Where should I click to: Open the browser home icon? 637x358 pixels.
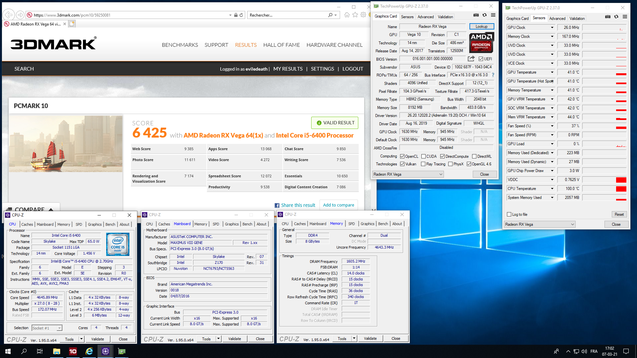coord(347,15)
